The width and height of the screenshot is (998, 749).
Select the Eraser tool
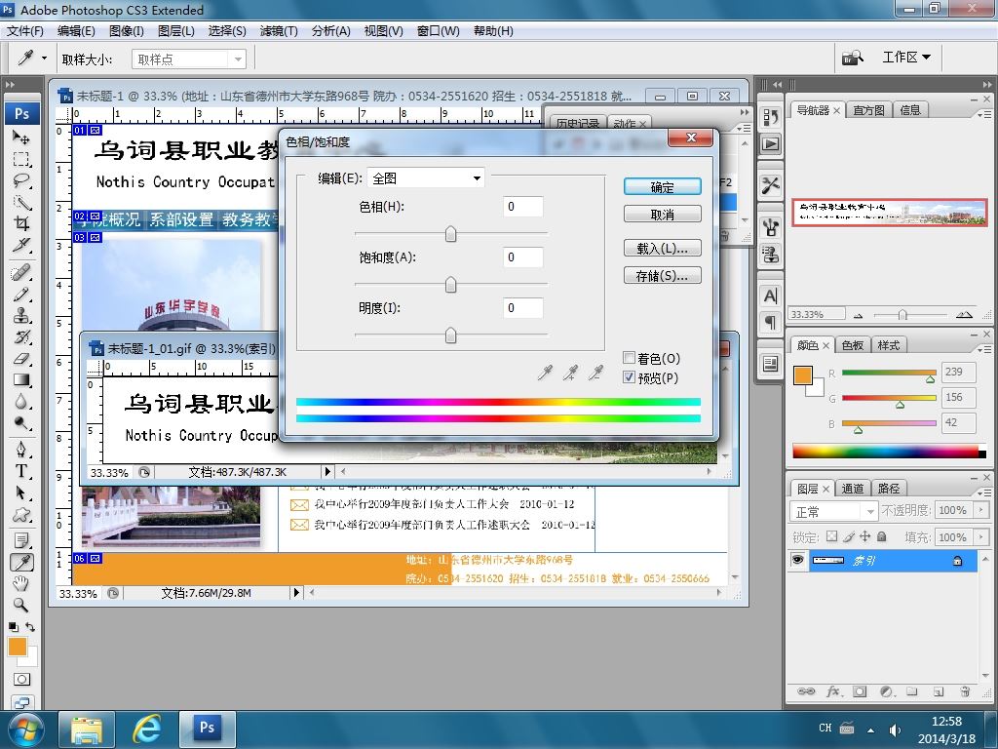tap(21, 359)
